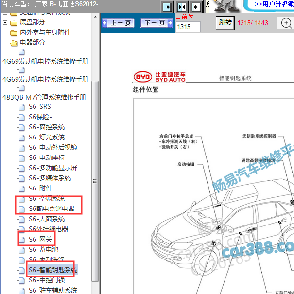
Task: Open S6-天窗系统 document
Action: (47, 219)
